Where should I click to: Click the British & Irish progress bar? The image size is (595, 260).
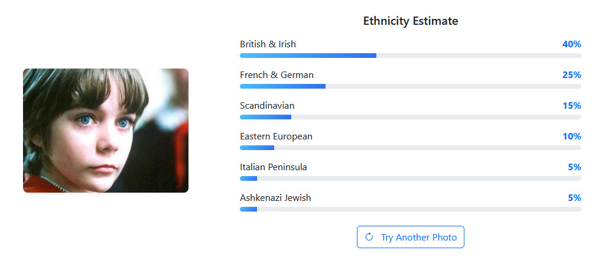[x=411, y=56]
